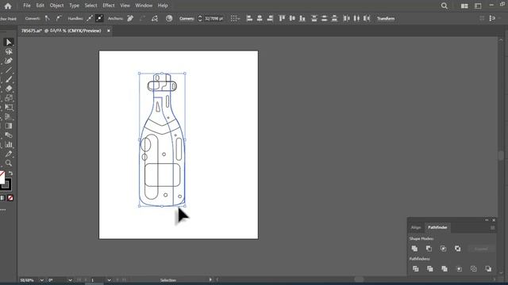This screenshot has height=285, width=508.
Task: Click the Corners radius input field
Action: pyautogui.click(x=214, y=18)
